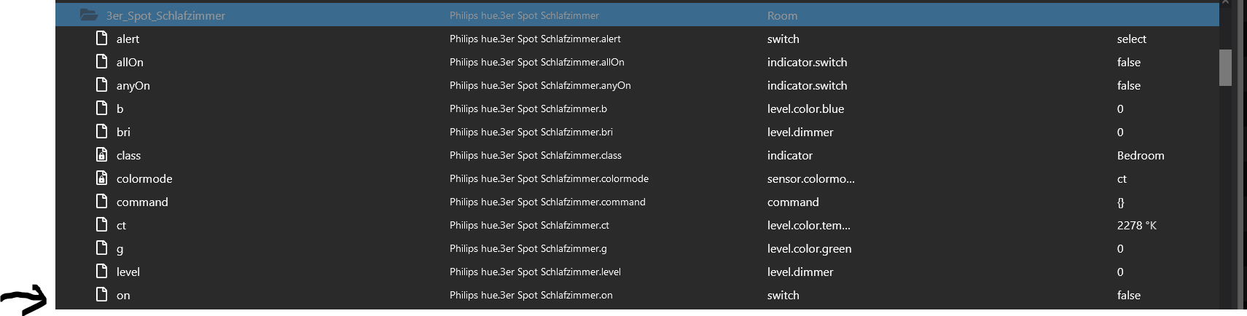Click 'Philips hue.3er Spot Schlafzimmer.class' text

click(x=536, y=155)
